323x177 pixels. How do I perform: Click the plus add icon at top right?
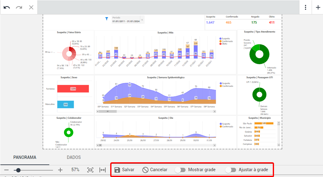(x=318, y=7)
